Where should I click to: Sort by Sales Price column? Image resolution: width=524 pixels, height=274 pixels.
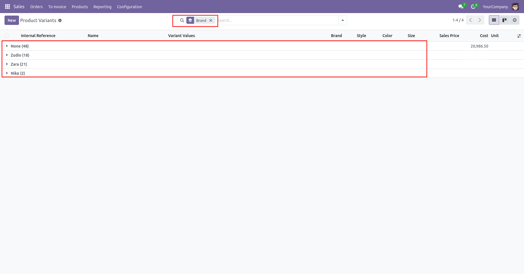449,36
